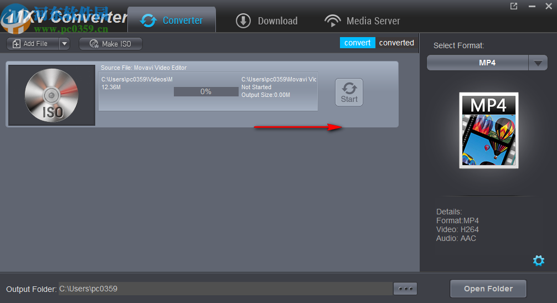Switch to the Converter tab
557x303 pixels.
(172, 20)
